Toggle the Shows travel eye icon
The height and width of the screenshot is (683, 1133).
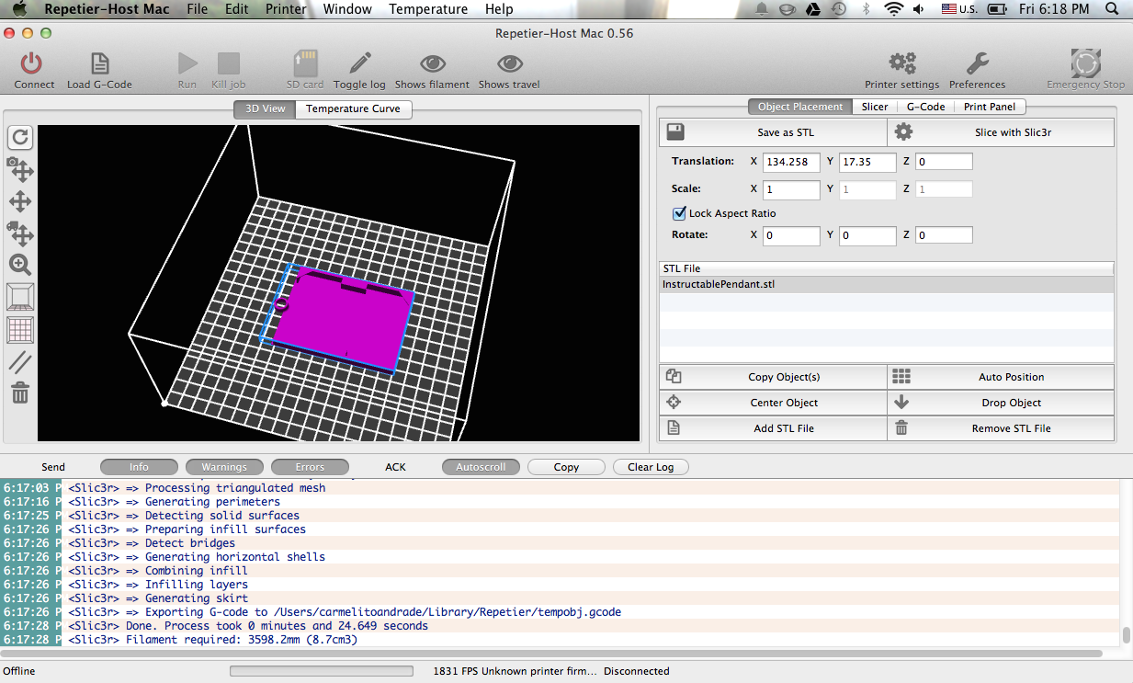(509, 63)
